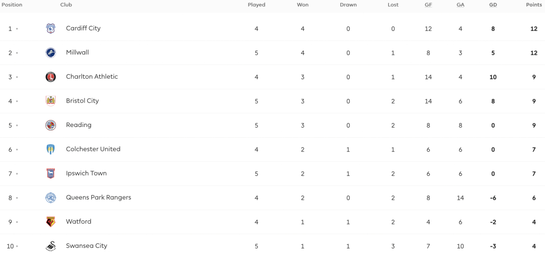The image size is (545, 254).
Task: Click the Position column header
Action: [12, 5]
